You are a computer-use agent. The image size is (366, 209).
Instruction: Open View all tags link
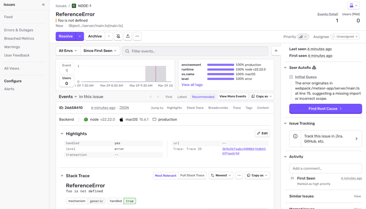pos(192,85)
